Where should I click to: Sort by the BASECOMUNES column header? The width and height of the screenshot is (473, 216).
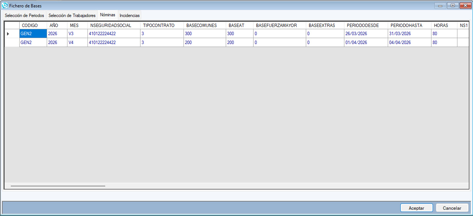[x=201, y=26]
